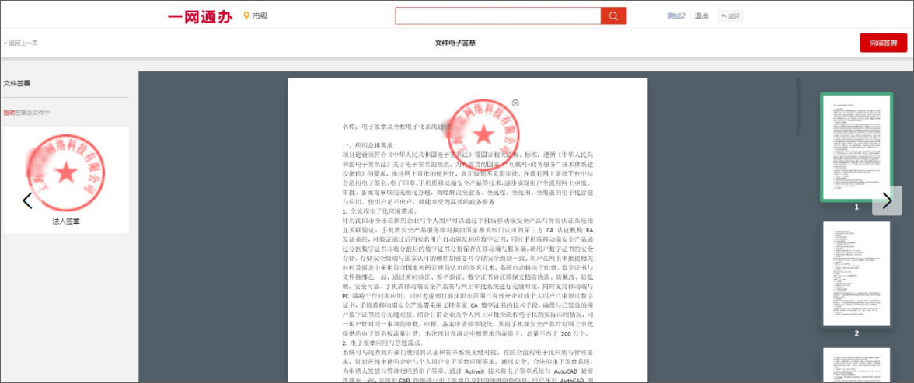This screenshot has height=383, width=914.
Task: Click the 完成签署 button
Action: pos(883,44)
